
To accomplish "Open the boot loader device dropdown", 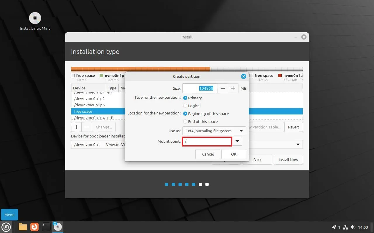I will pyautogui.click(x=298, y=144).
